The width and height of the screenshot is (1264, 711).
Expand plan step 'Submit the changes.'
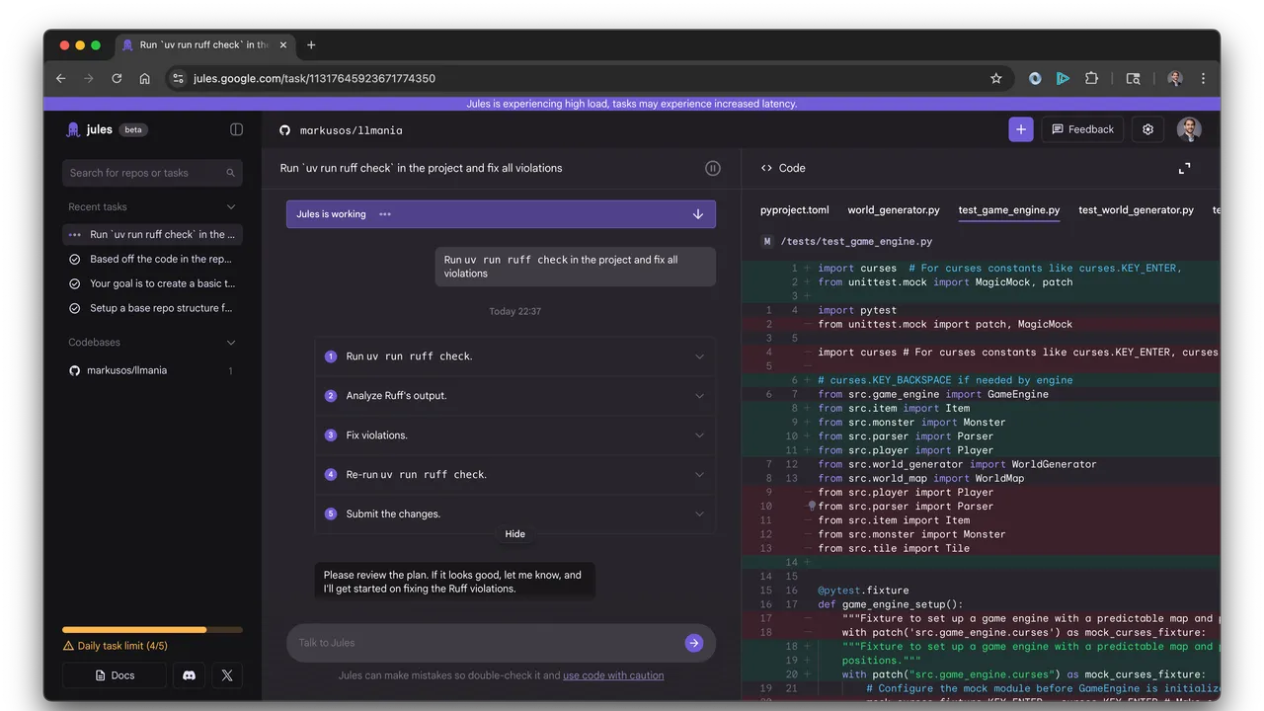click(515, 513)
